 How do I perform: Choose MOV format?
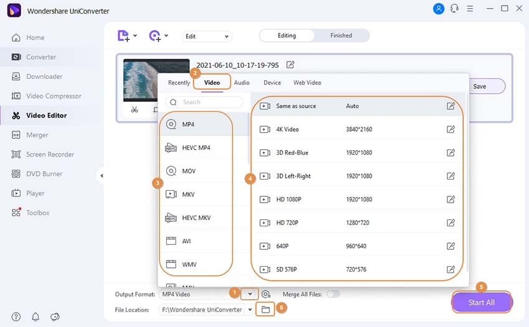[x=204, y=171]
